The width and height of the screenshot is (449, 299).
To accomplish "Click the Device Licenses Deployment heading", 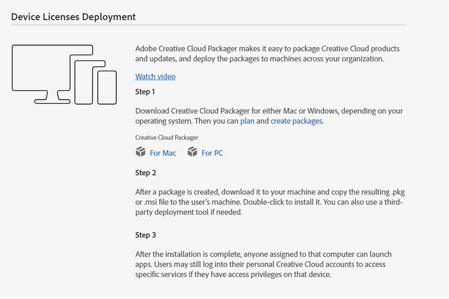I will point(73,17).
